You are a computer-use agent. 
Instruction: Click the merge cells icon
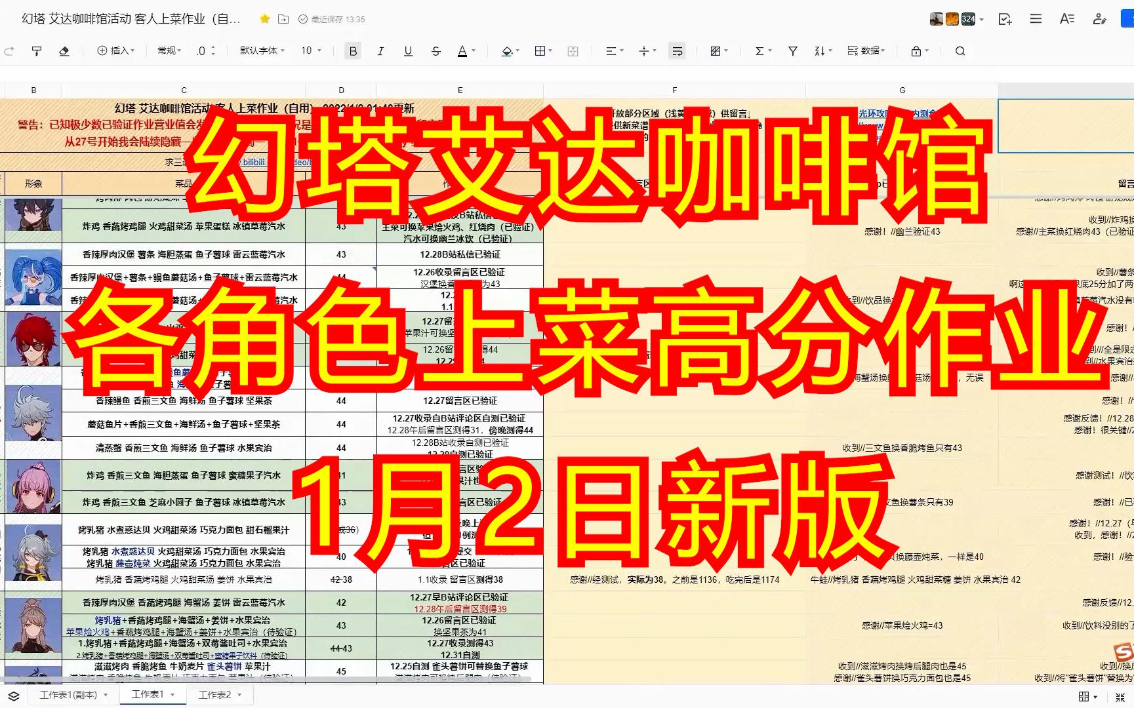(573, 51)
